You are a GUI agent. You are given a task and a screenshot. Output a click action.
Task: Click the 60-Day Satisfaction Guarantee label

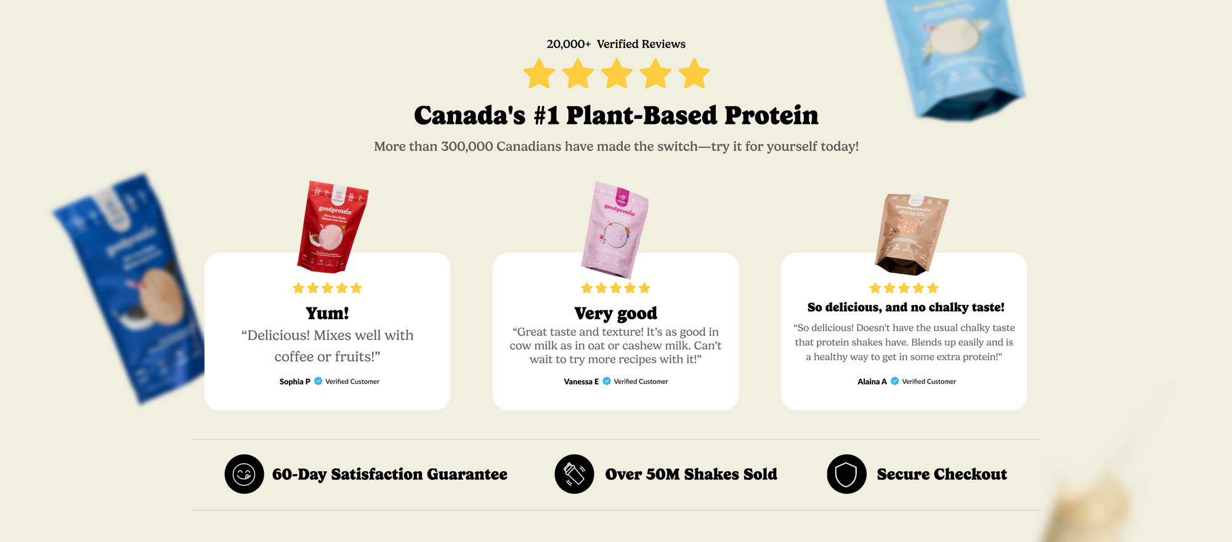click(390, 474)
